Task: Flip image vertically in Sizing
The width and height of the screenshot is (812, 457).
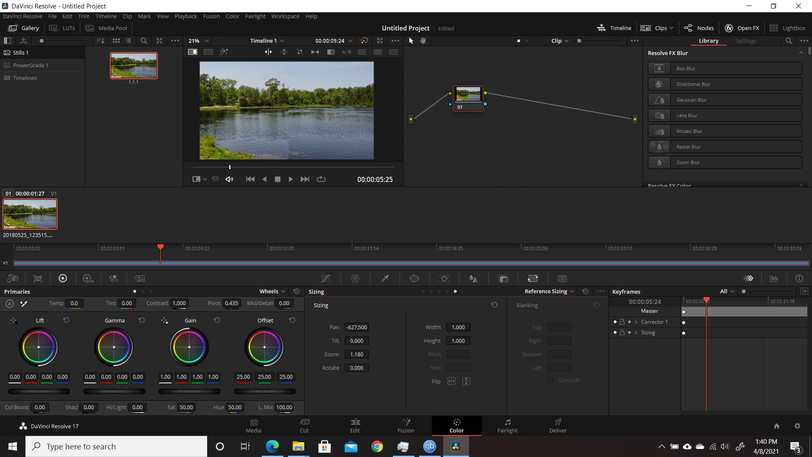Action: tap(466, 381)
